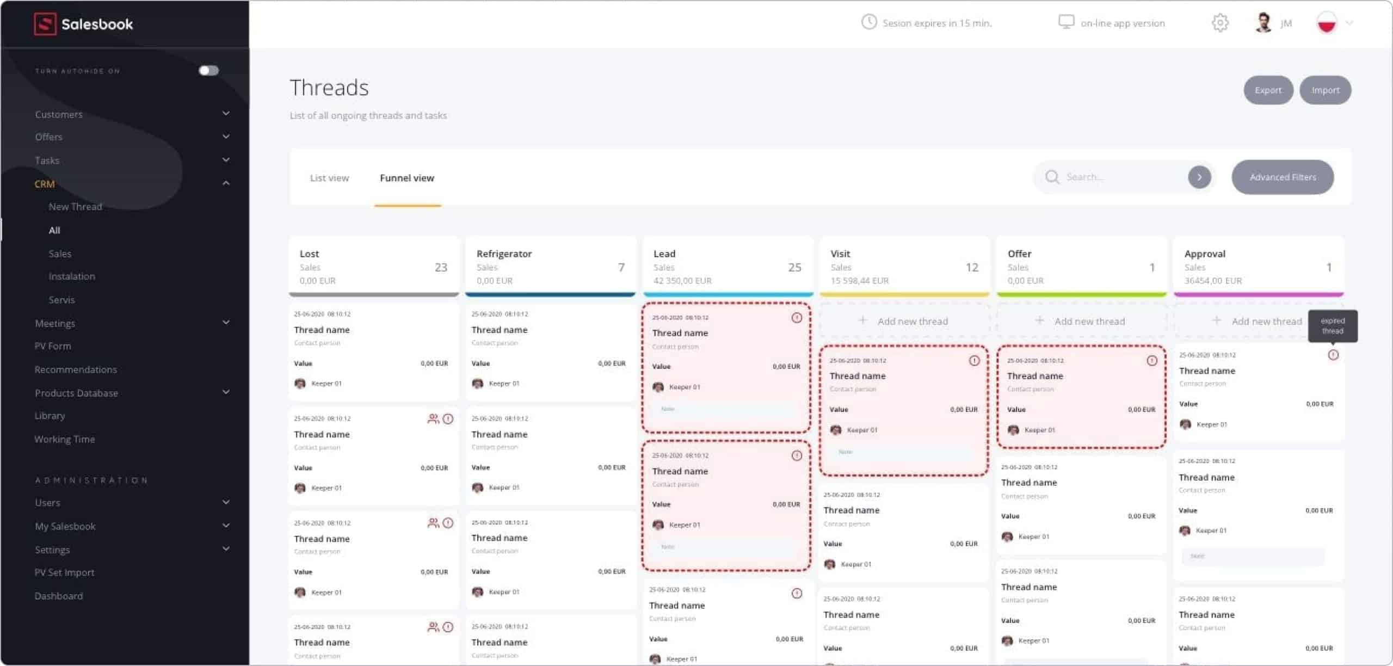The image size is (1393, 666).
Task: Click the on-line app version monitor icon
Action: tap(1066, 22)
